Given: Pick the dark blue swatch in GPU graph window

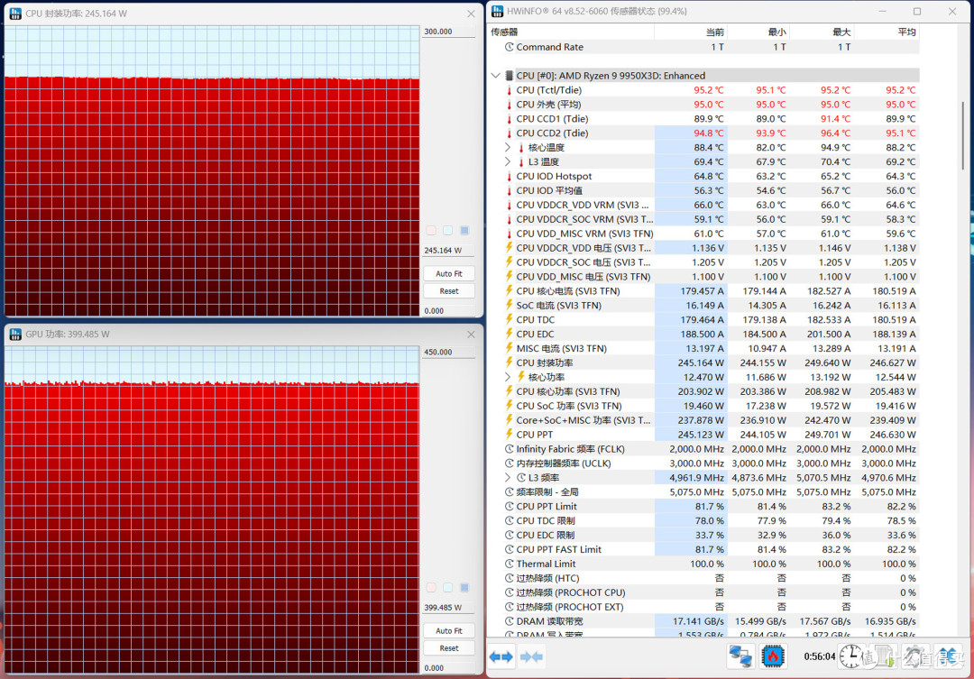Looking at the screenshot, I should click(464, 588).
